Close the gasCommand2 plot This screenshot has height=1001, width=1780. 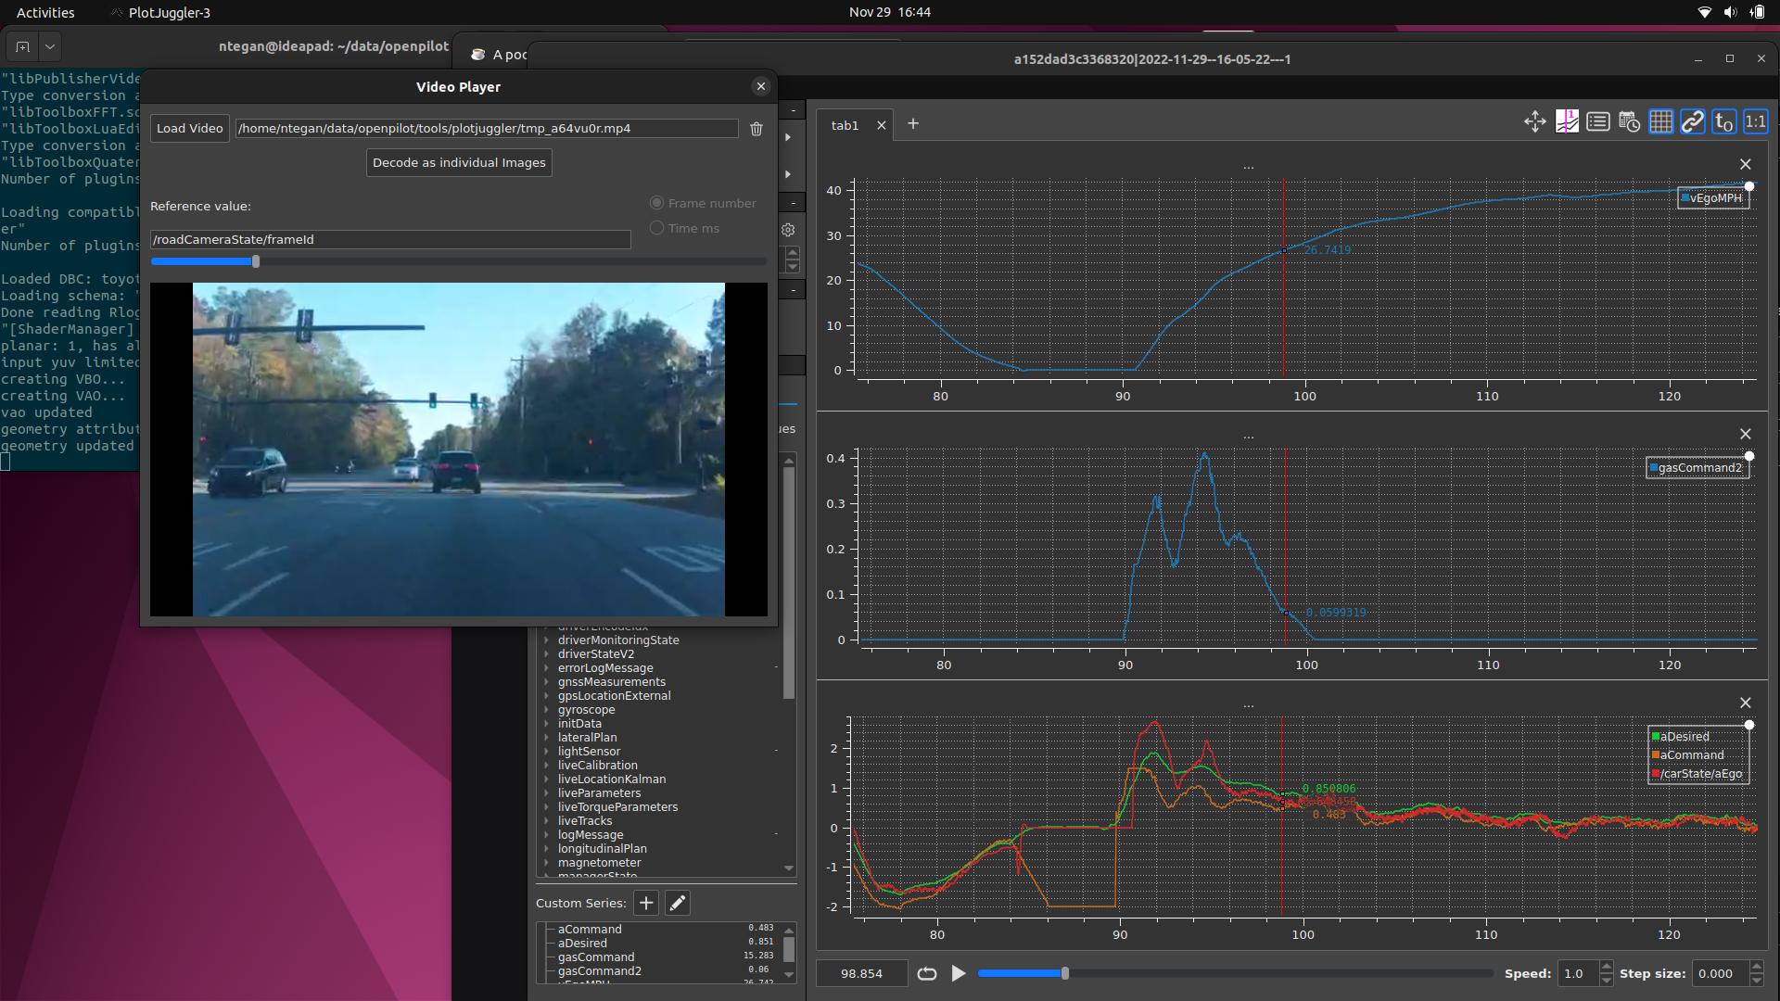click(1746, 434)
